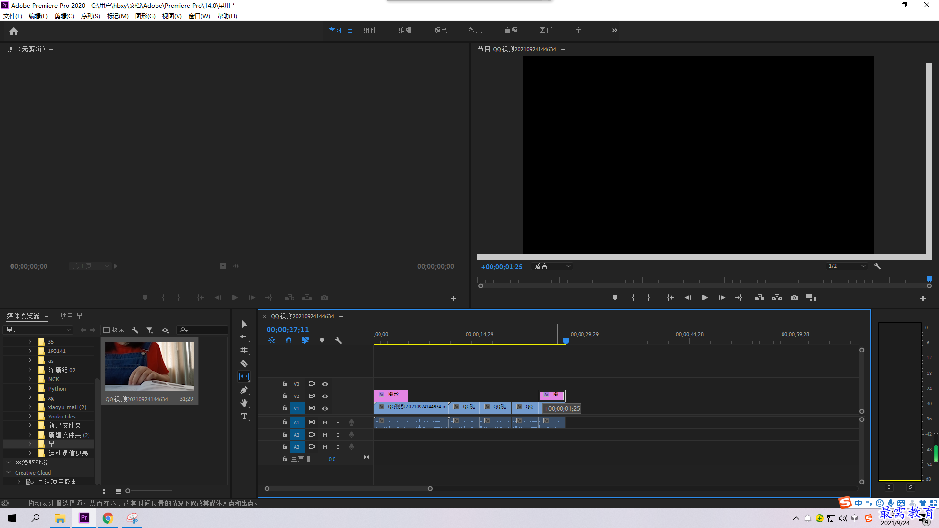Image resolution: width=939 pixels, height=528 pixels.
Task: Select the Razor tool
Action: pyautogui.click(x=244, y=363)
